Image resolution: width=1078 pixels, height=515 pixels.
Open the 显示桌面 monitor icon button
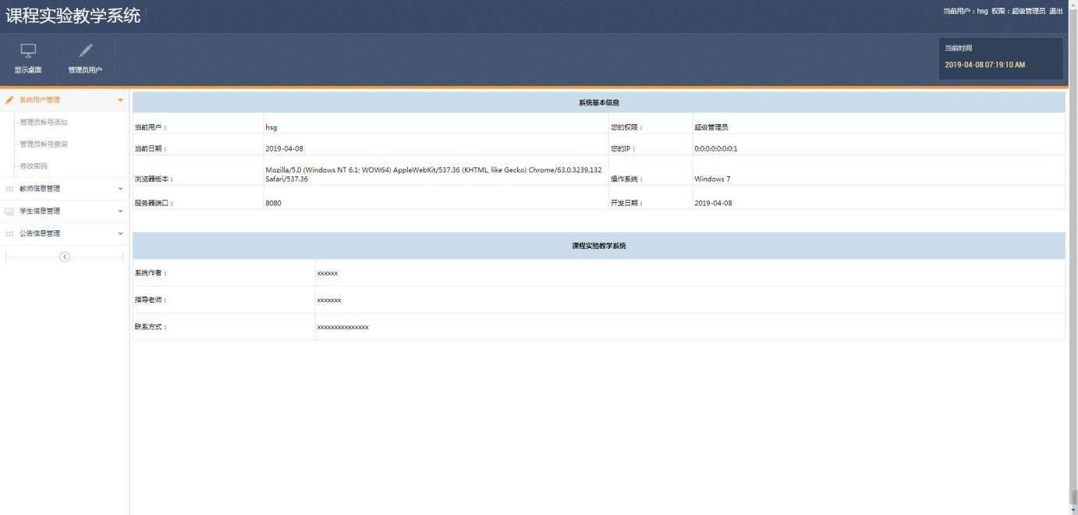point(28,59)
